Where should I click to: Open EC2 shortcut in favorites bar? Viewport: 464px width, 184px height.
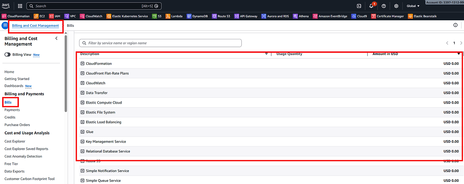coord(40,16)
